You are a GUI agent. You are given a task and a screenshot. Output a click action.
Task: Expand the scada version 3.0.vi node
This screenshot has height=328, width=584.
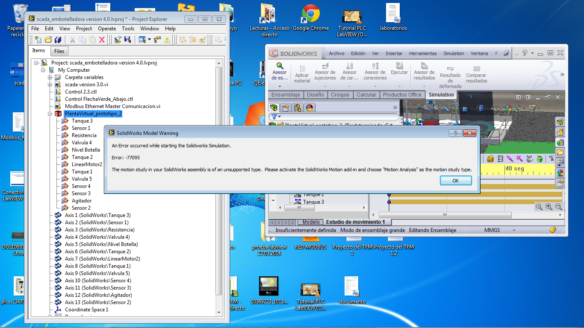(x=50, y=85)
